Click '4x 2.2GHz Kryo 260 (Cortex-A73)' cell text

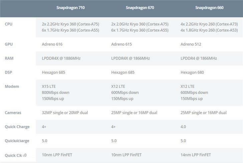209,24
